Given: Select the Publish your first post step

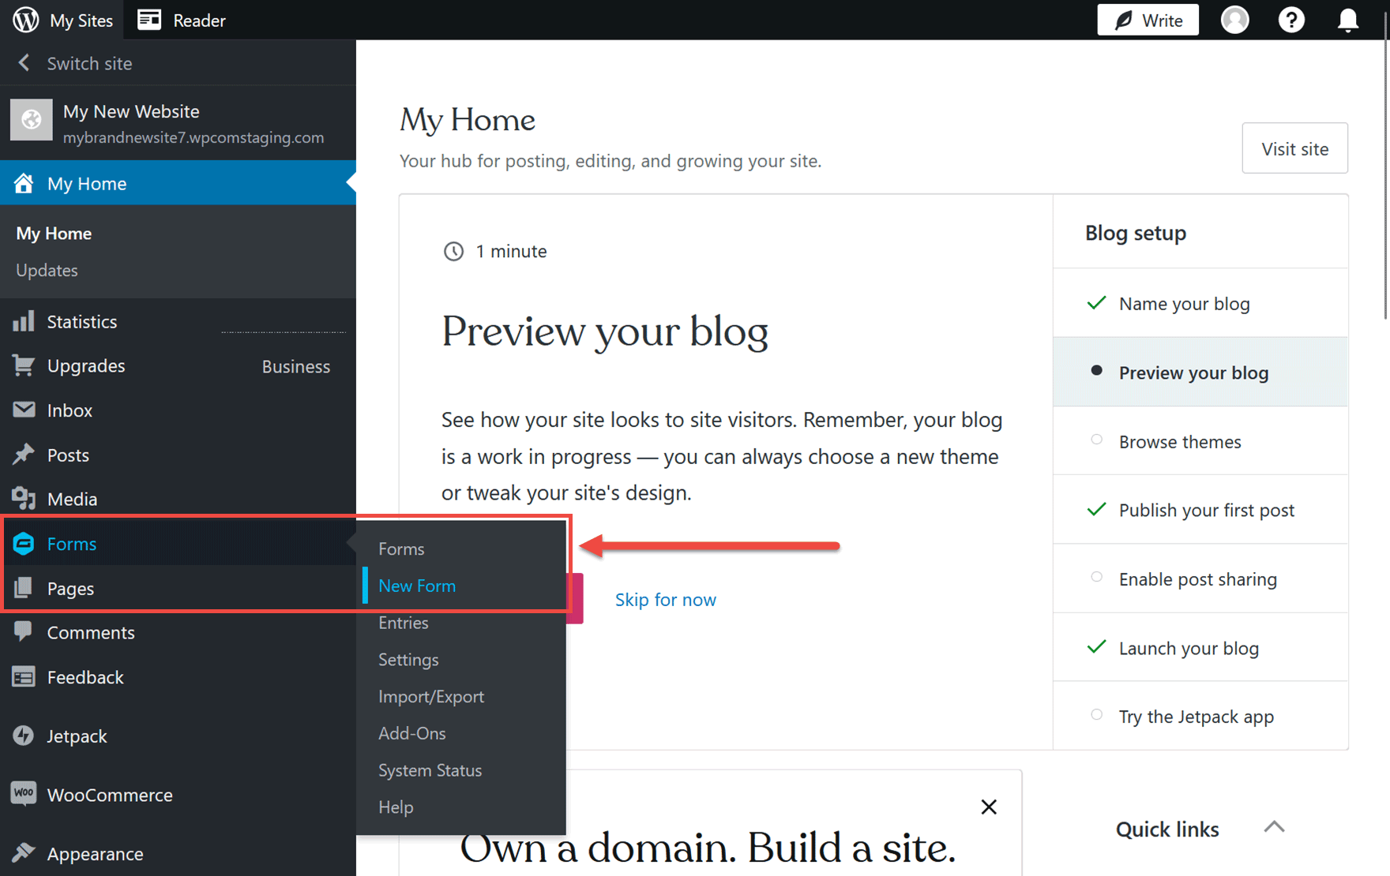Looking at the screenshot, I should pos(1200,509).
